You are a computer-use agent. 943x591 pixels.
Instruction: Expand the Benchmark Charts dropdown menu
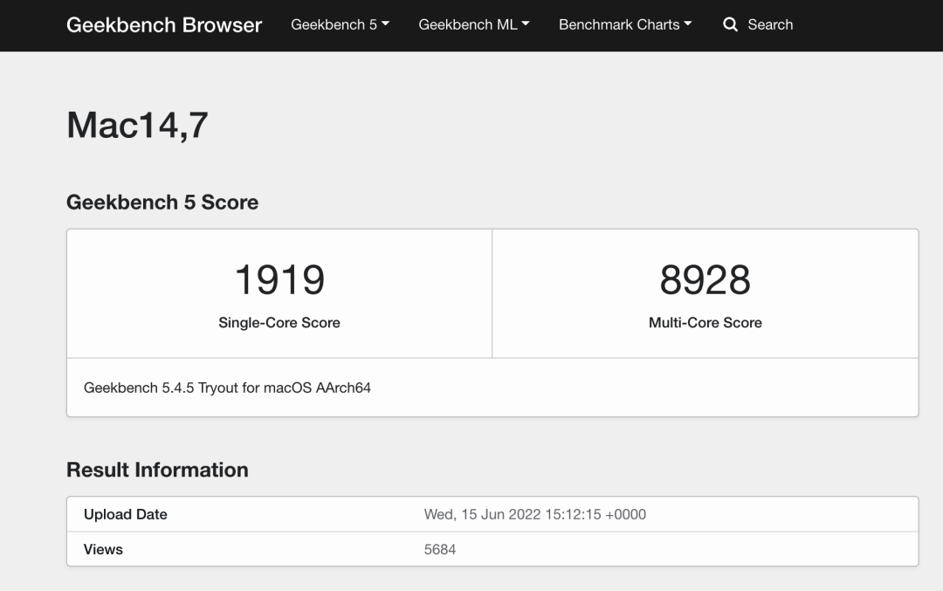(625, 24)
